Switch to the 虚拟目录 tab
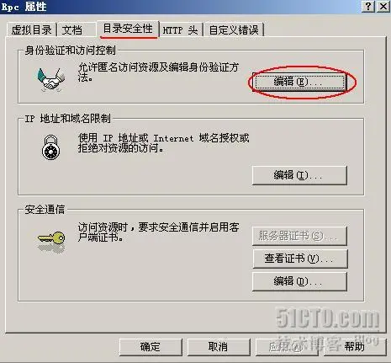Screen dimensions: 391x363 click(31, 29)
